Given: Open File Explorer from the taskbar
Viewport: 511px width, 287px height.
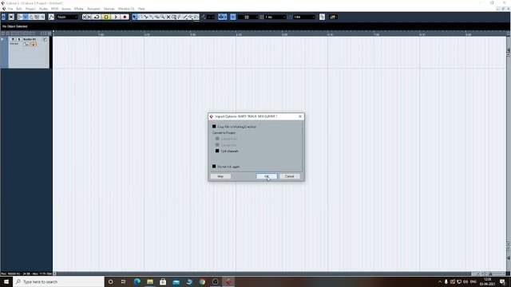Looking at the screenshot, I should pos(150,281).
